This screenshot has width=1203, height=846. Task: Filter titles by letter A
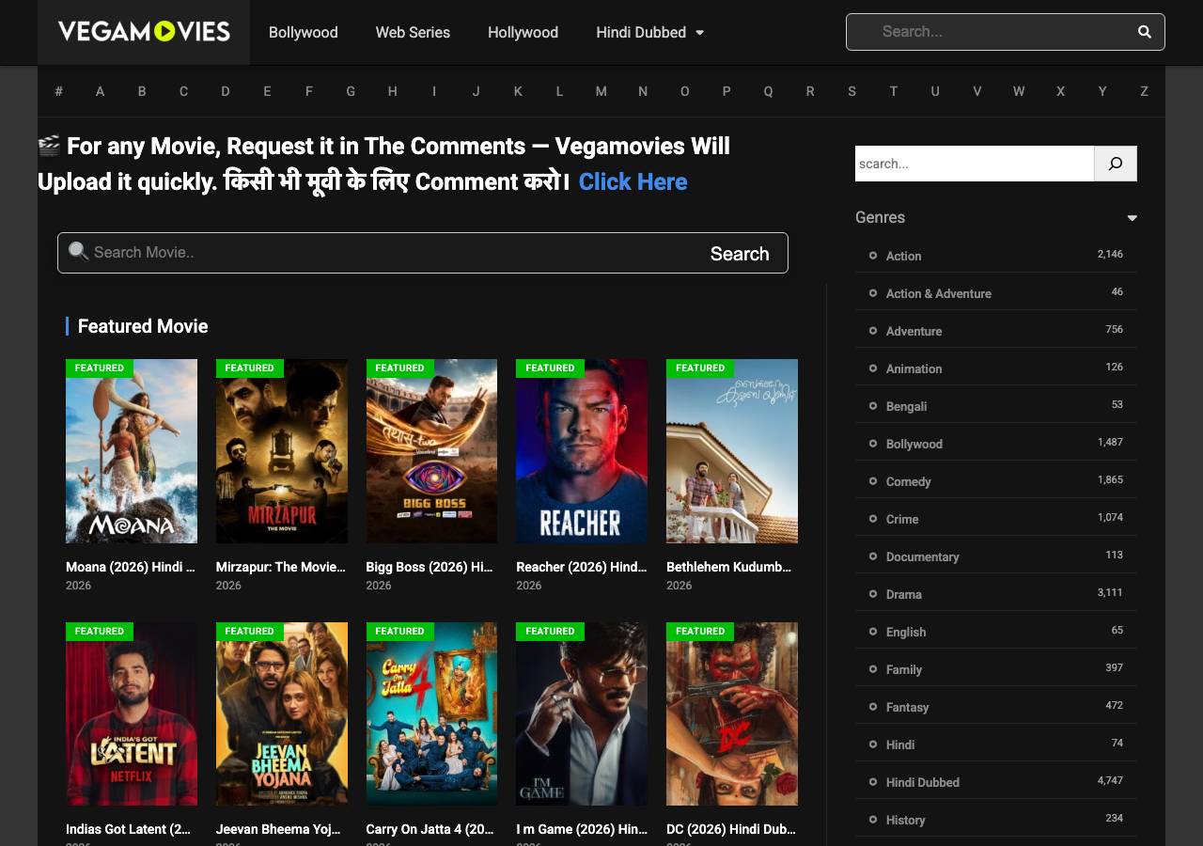point(100,91)
